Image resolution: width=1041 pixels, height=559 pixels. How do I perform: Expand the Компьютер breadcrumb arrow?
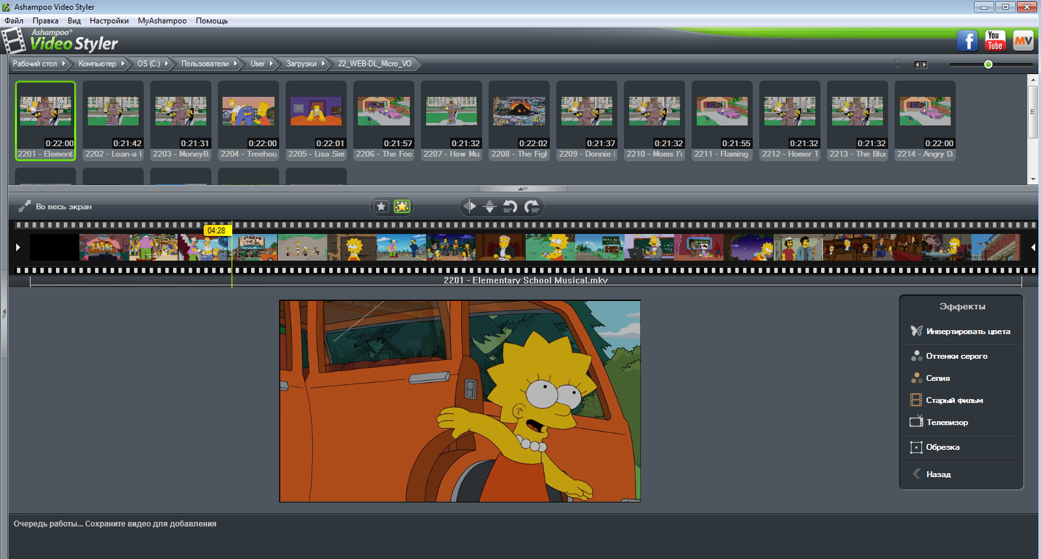[x=123, y=64]
